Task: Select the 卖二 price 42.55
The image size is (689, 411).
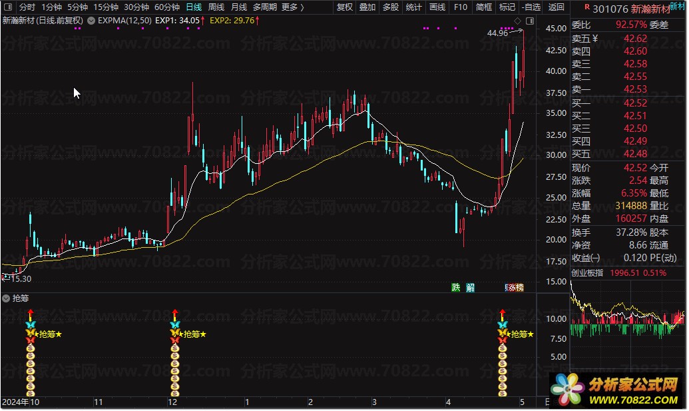Action: click(635, 77)
